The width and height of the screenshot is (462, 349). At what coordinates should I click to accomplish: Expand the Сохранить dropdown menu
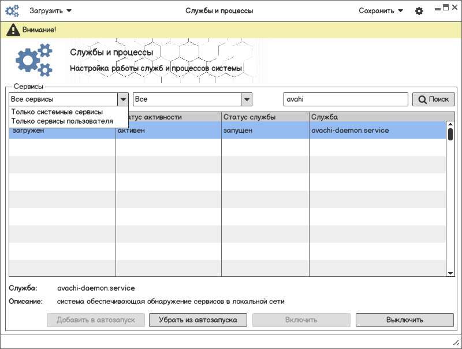(x=381, y=11)
